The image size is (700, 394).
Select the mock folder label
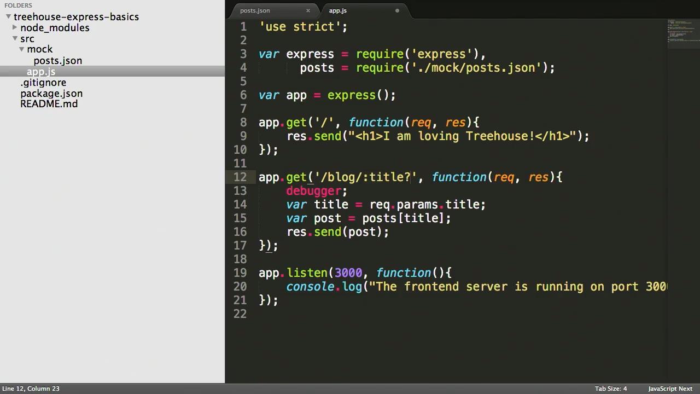[x=40, y=49]
